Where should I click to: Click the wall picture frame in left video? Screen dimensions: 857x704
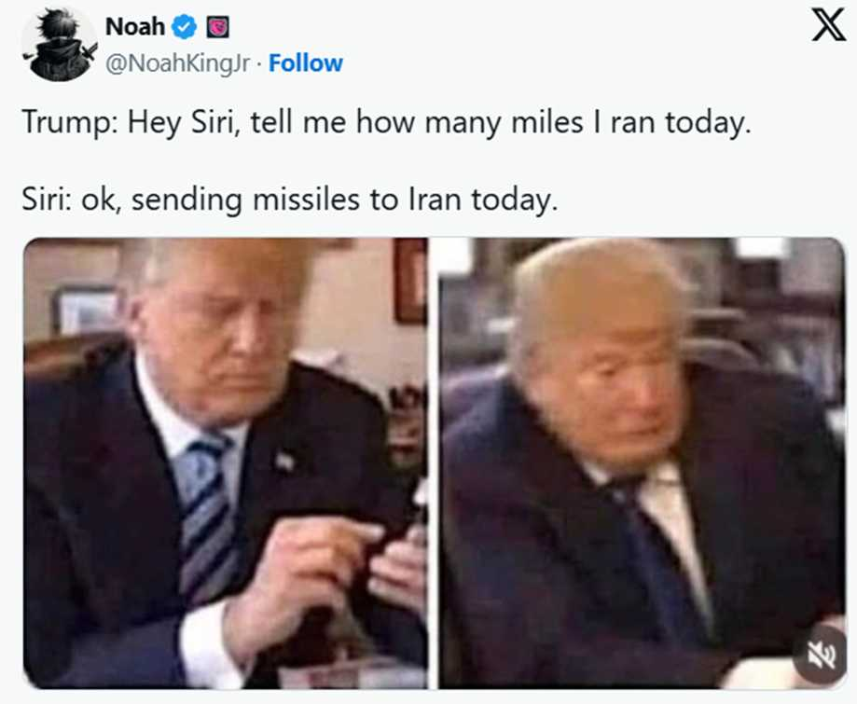87,310
